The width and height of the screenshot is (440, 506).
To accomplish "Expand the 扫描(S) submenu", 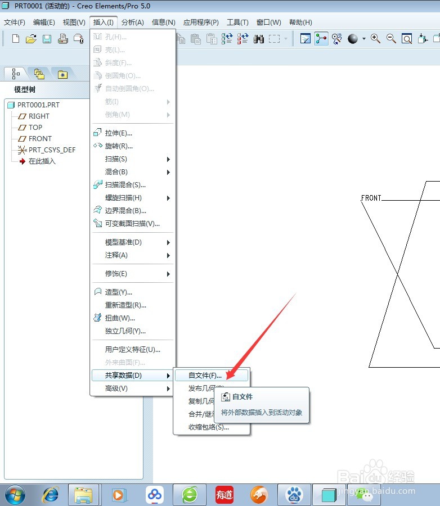I will (133, 159).
